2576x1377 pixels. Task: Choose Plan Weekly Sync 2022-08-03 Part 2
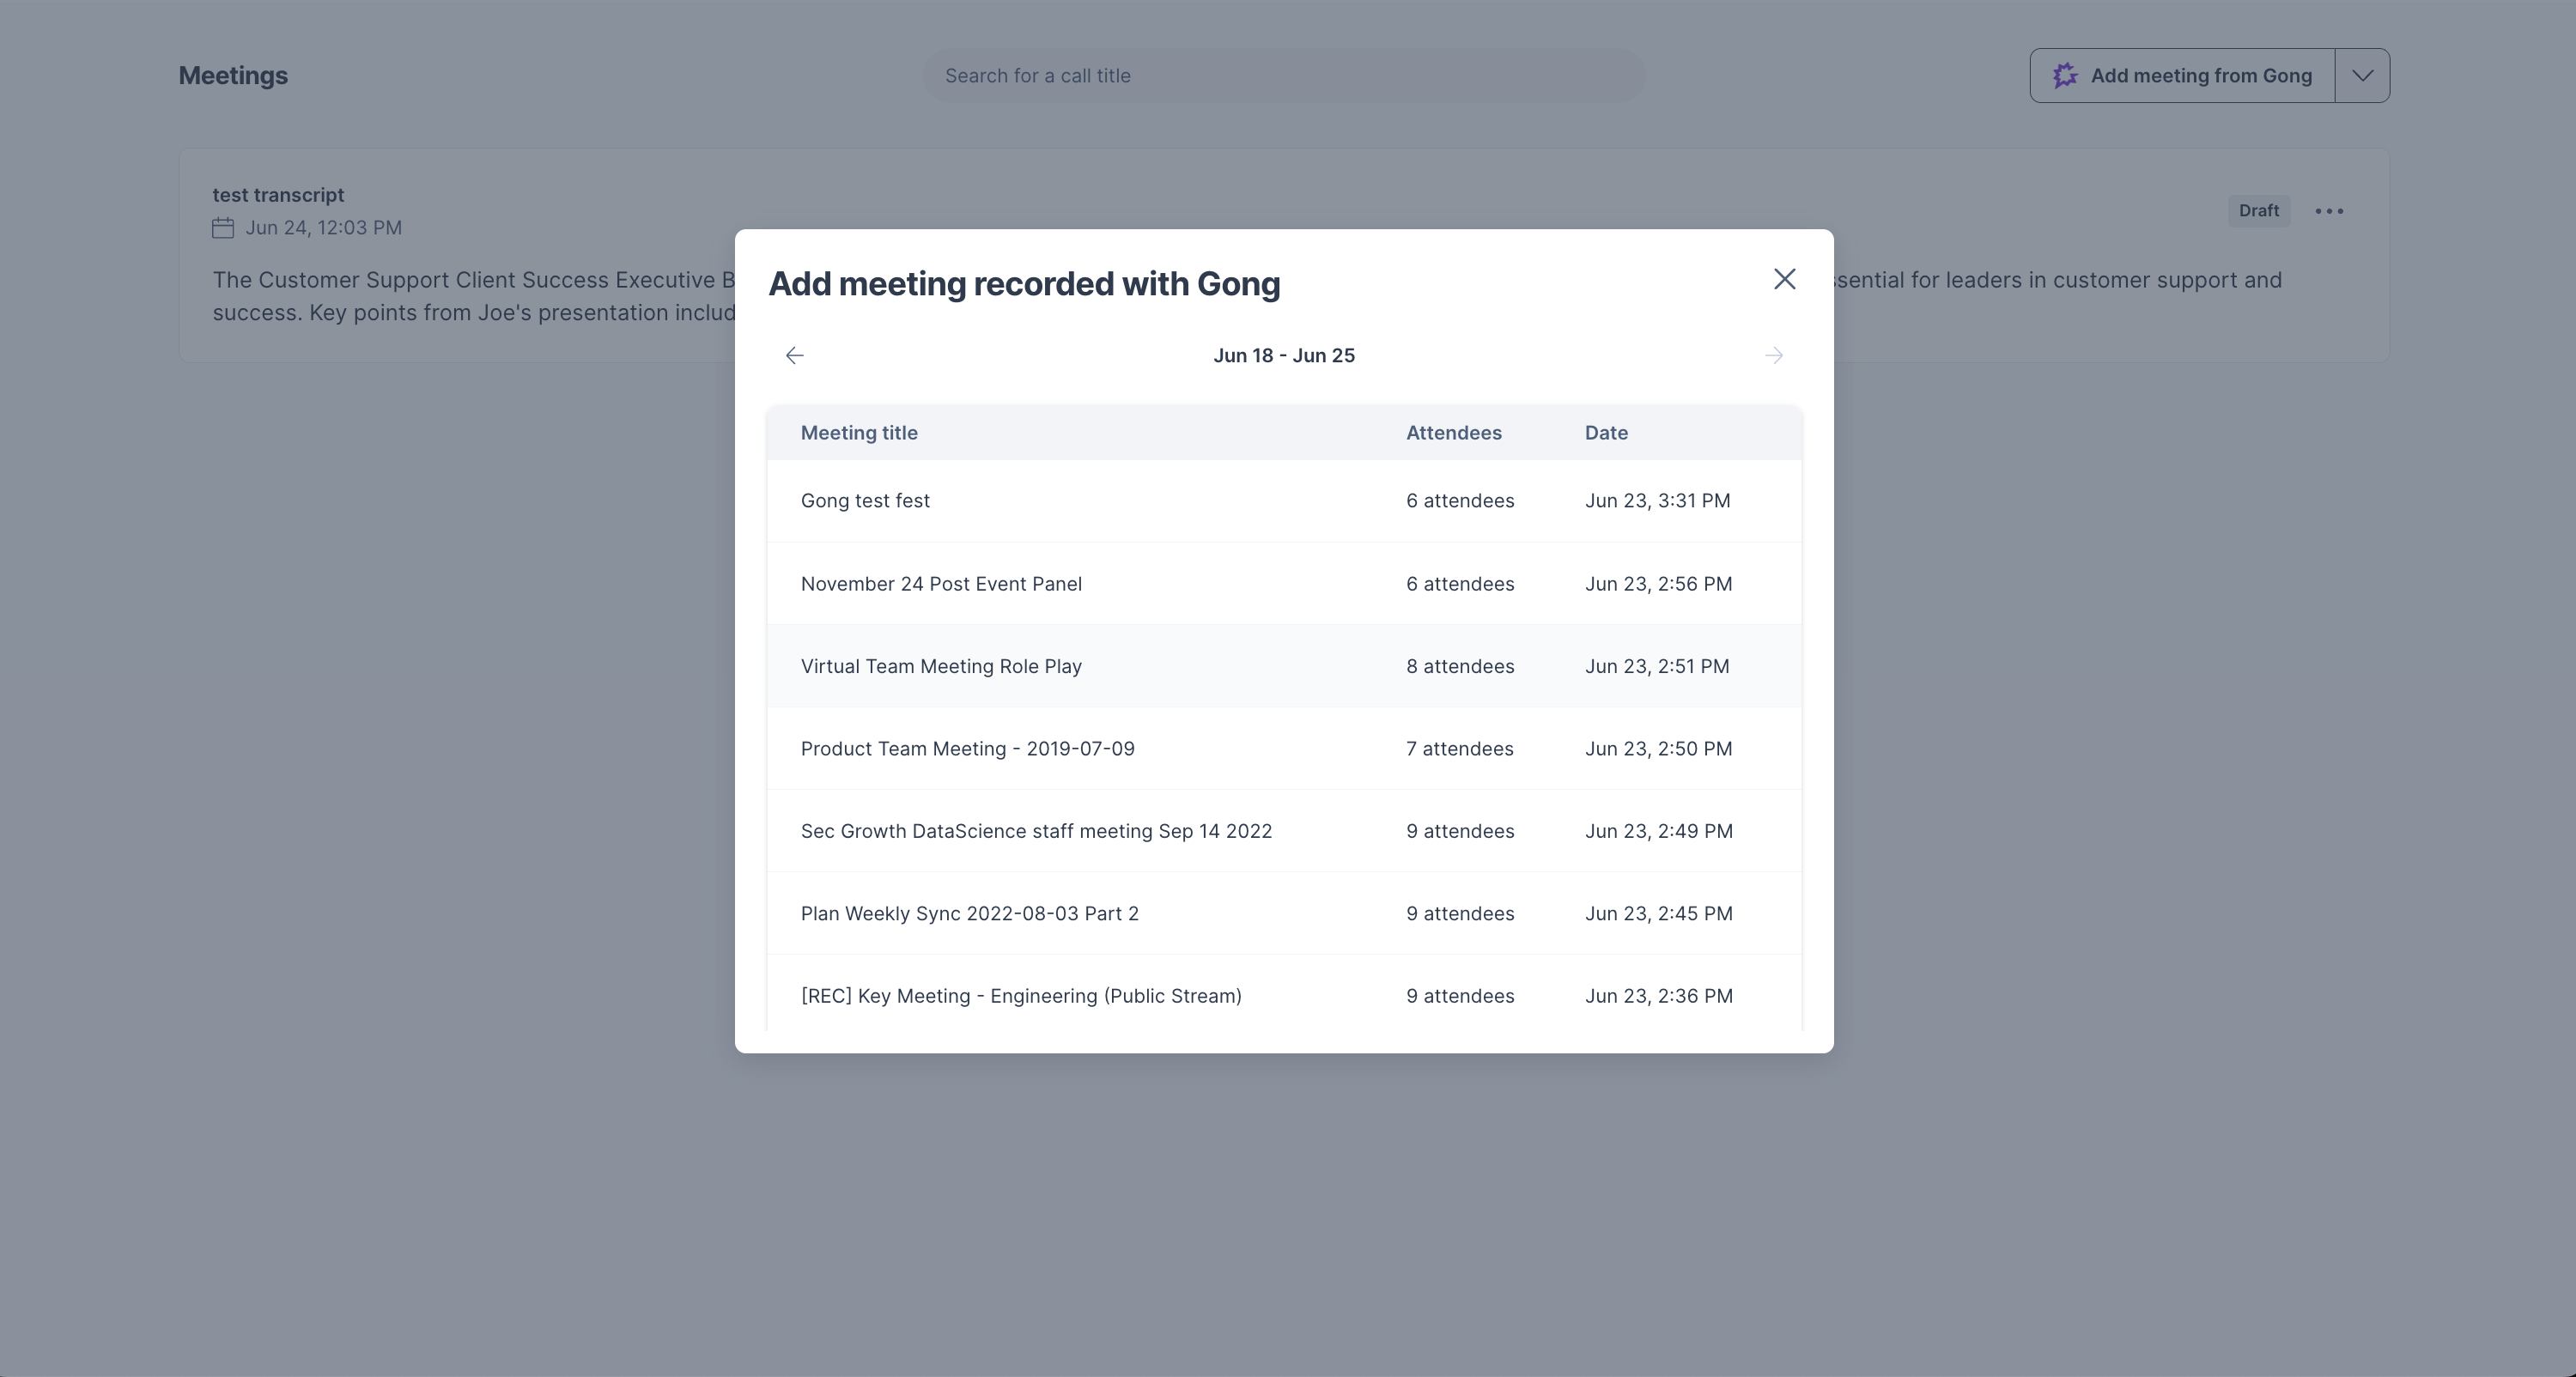point(1284,914)
